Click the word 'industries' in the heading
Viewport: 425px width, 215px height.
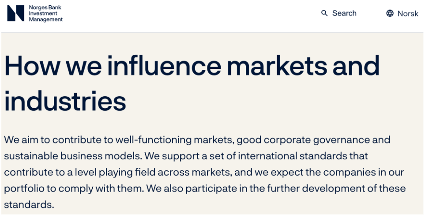pos(65,101)
